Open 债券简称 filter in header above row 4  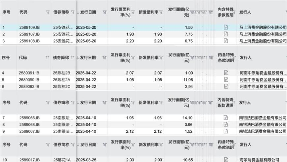(72, 58)
